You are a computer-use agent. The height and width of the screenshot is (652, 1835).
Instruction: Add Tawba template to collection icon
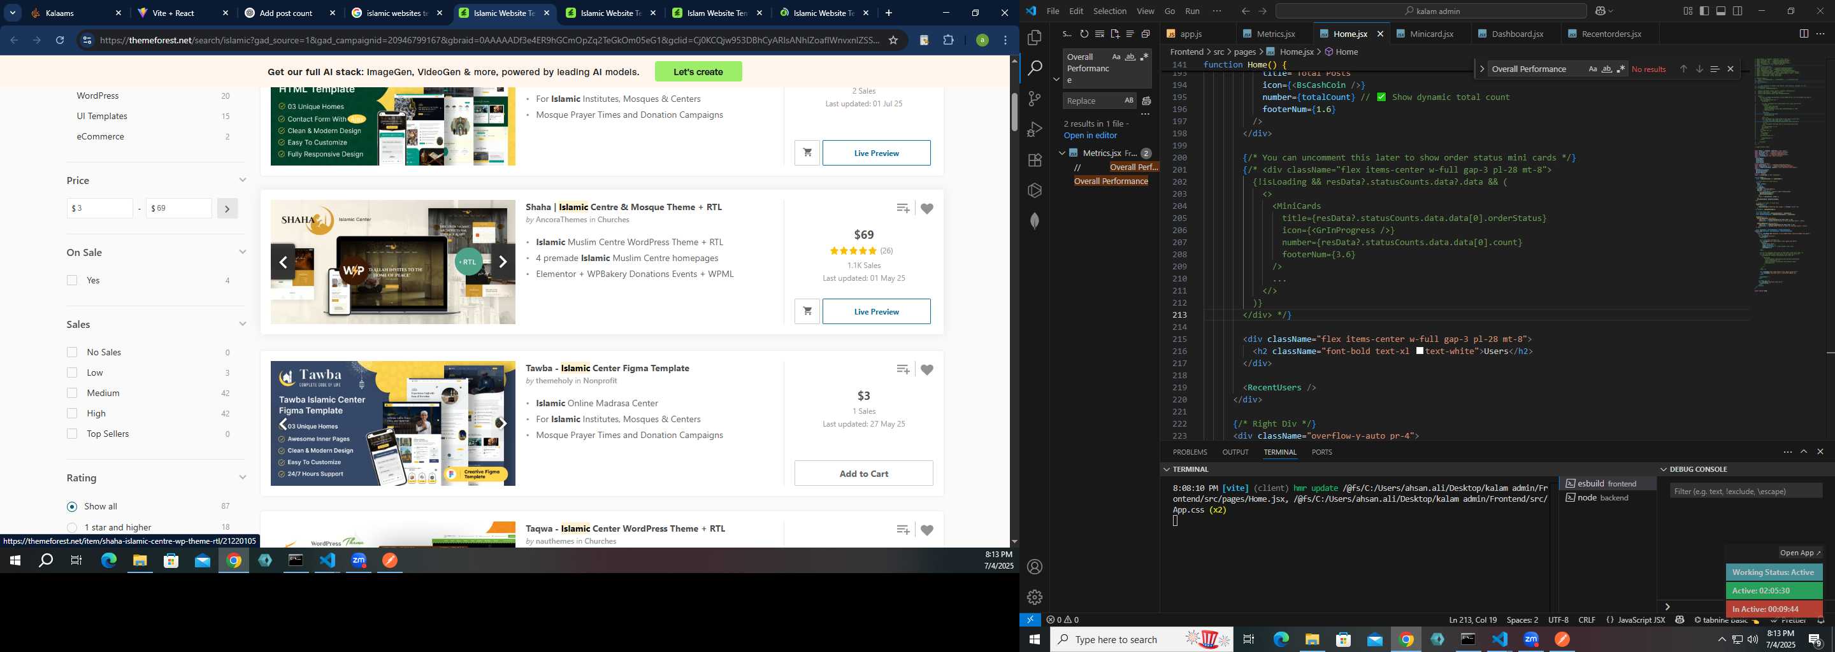[x=903, y=369]
